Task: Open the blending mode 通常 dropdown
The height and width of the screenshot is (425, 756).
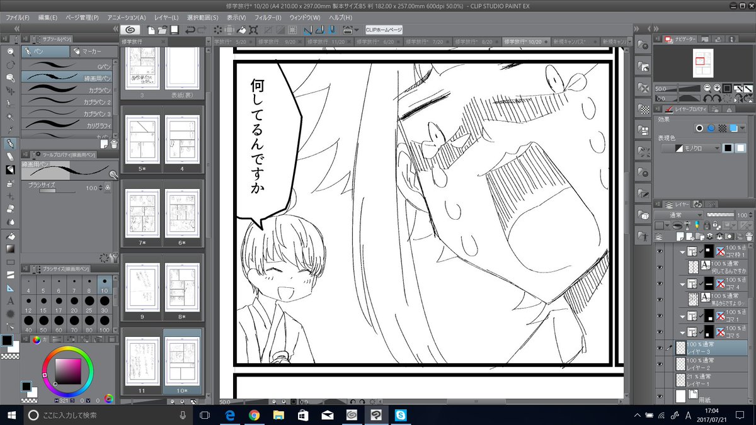Action: [x=678, y=215]
